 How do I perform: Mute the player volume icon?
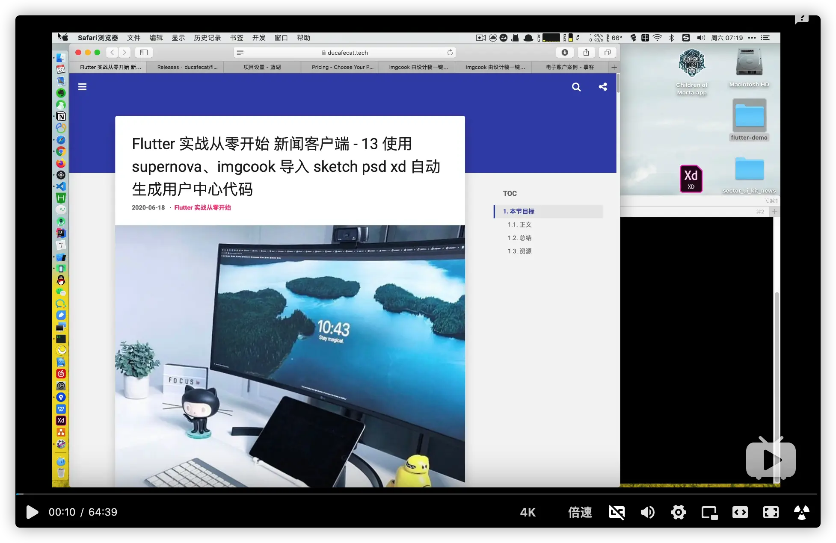click(647, 512)
